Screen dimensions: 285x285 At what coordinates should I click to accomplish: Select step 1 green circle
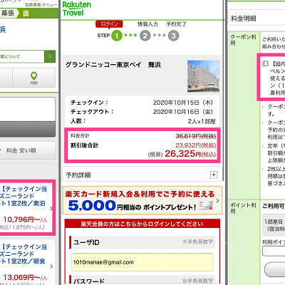pyautogui.click(x=117, y=36)
